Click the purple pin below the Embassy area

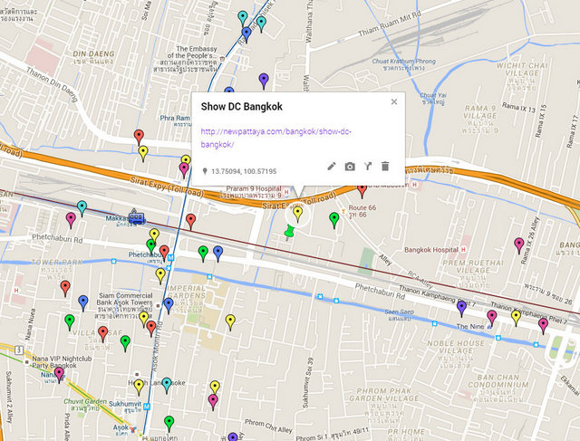click(x=264, y=81)
